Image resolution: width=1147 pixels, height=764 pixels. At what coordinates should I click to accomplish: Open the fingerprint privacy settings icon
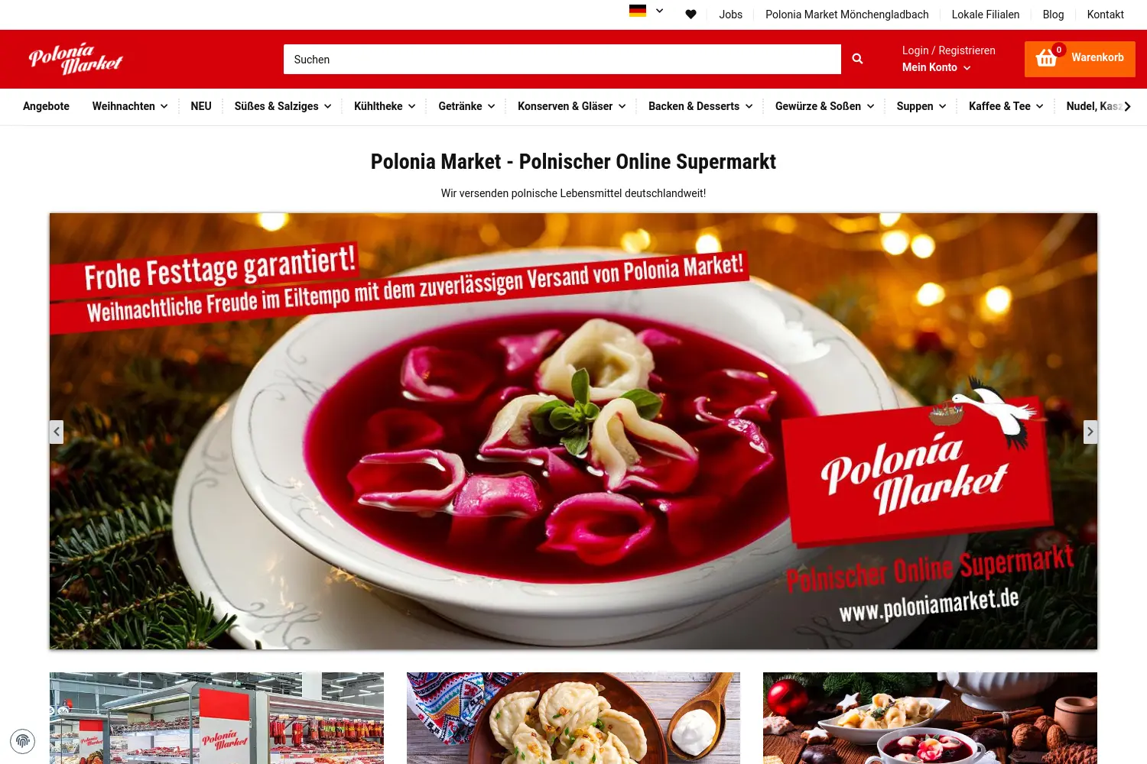coord(23,740)
